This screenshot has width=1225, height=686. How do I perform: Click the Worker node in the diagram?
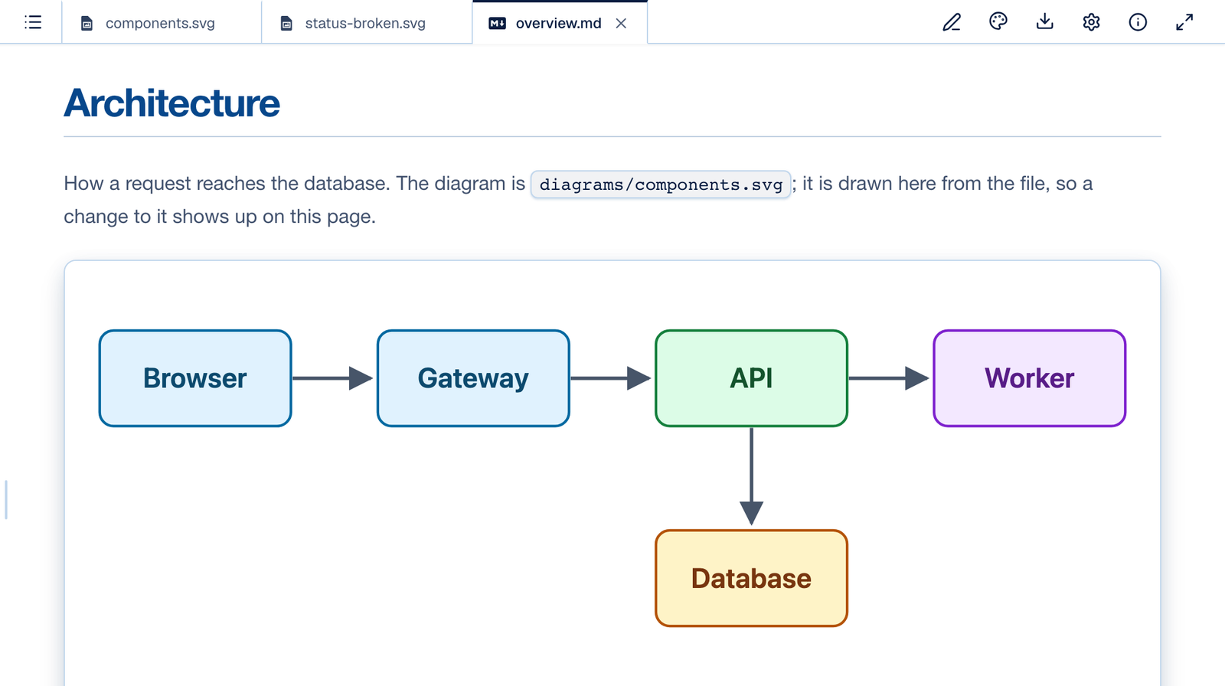point(1030,378)
